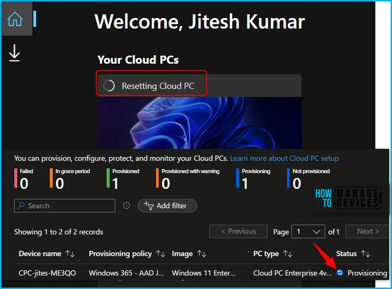
Task: Select Provisioning tile showing 1
Action: coord(253,178)
